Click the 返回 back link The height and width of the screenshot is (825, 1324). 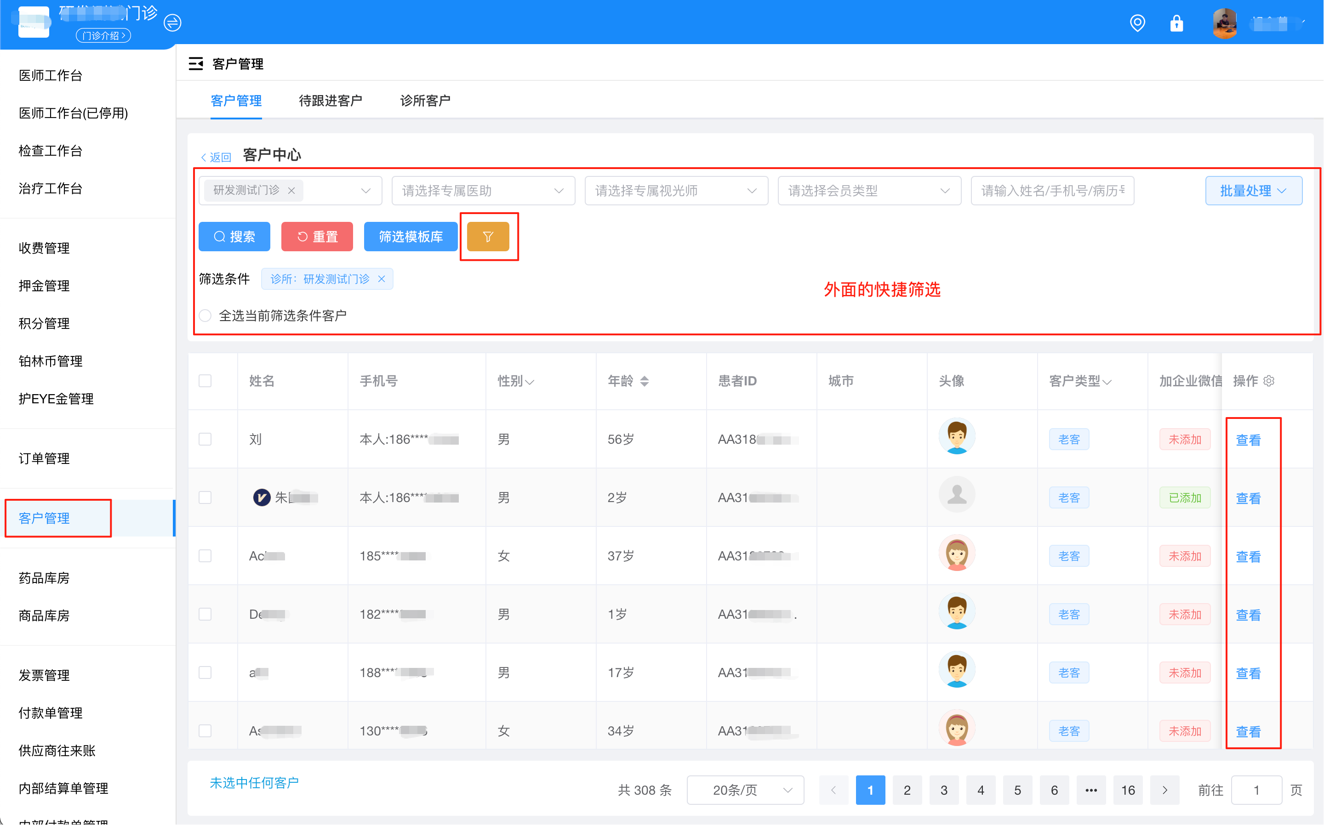pyautogui.click(x=216, y=157)
